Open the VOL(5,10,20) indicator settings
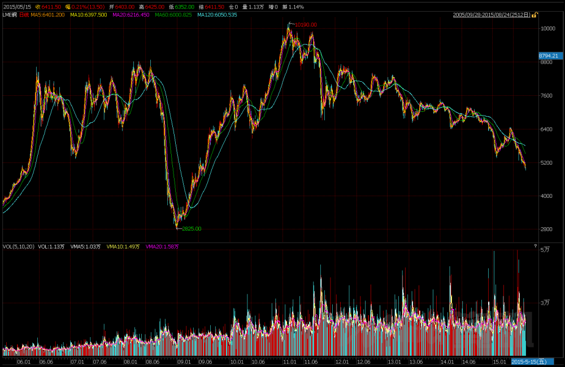This screenshot has height=367, width=565. point(19,246)
